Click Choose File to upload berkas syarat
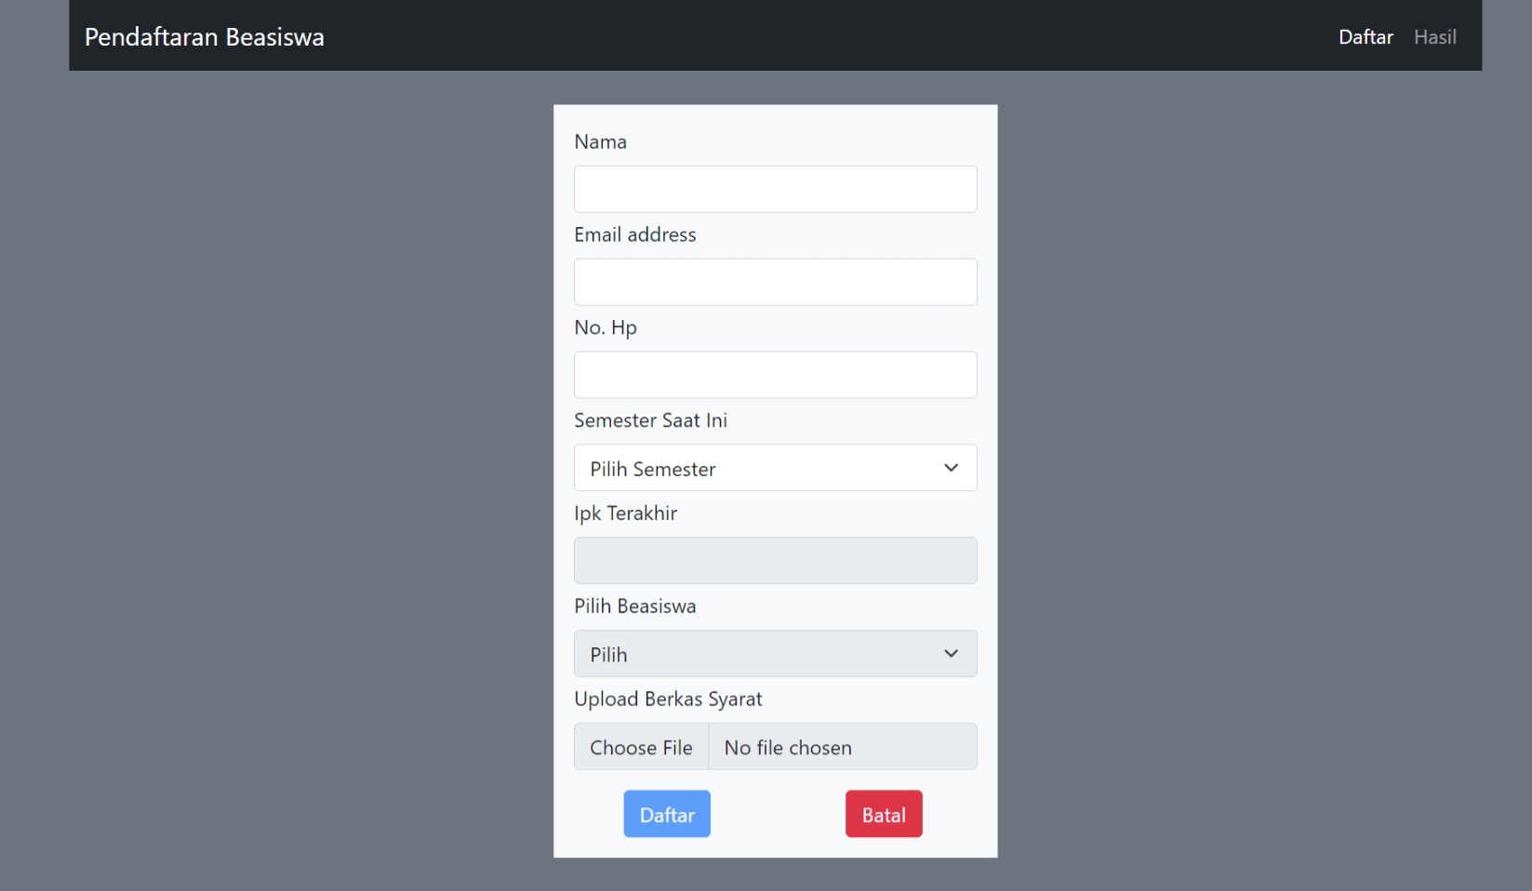 pyautogui.click(x=640, y=747)
